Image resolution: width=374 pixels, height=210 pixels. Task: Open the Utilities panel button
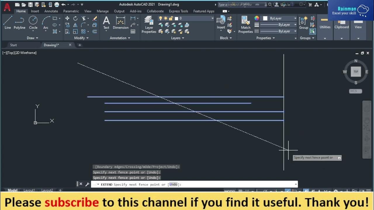(325, 27)
